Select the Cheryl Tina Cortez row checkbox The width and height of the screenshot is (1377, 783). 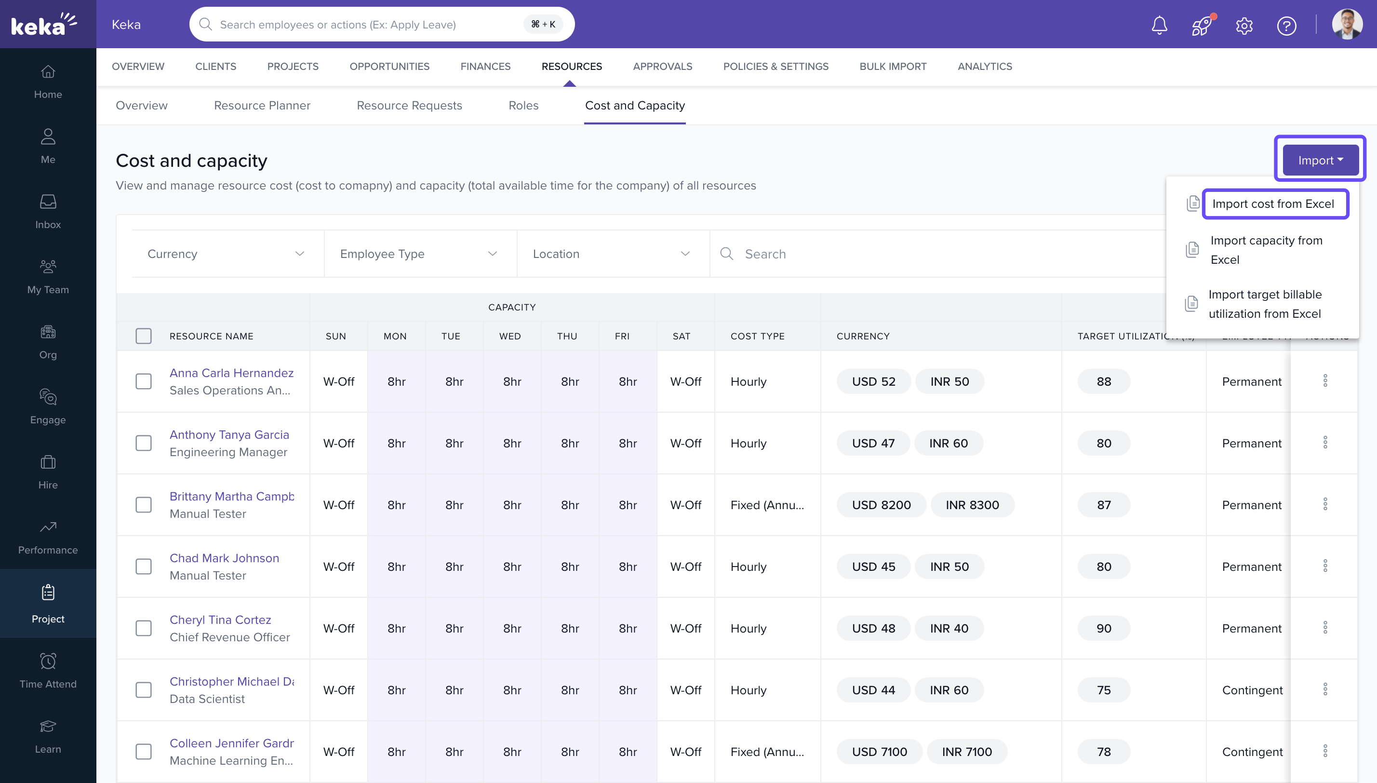click(x=144, y=628)
